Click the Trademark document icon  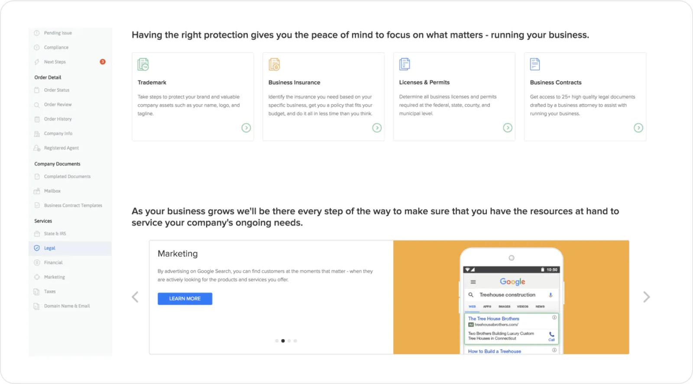click(x=143, y=64)
